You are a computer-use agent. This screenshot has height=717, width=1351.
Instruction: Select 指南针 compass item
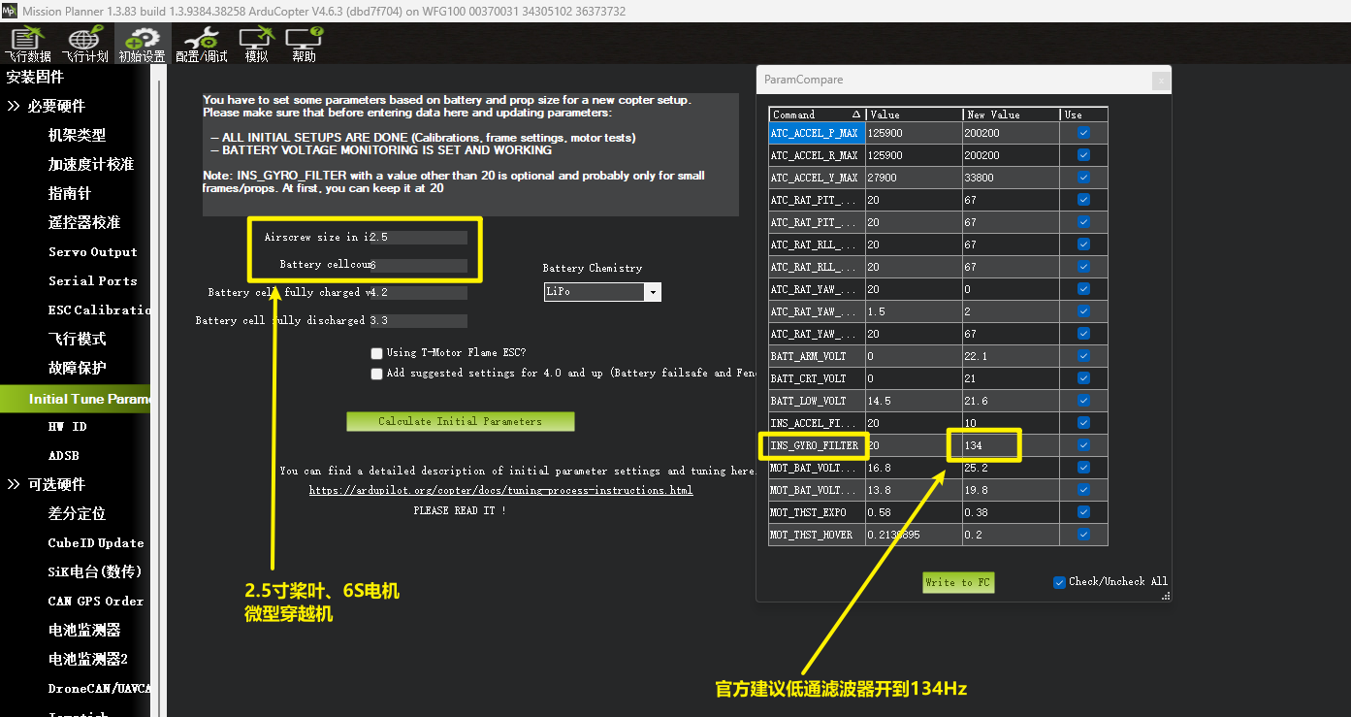pos(69,193)
